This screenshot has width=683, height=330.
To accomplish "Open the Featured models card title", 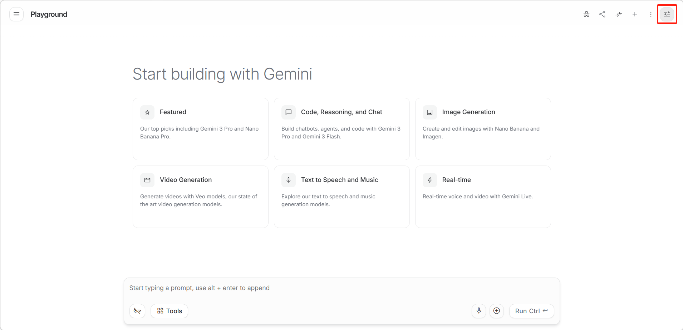I will tap(173, 112).
